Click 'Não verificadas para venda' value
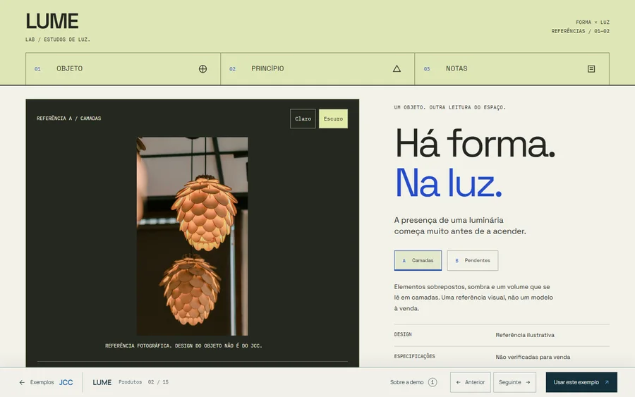Viewport: 635px width, 397px height. (x=533, y=357)
